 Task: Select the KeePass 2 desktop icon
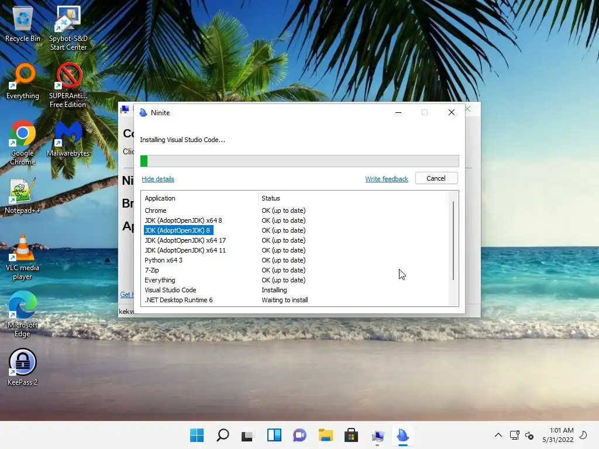click(22, 367)
